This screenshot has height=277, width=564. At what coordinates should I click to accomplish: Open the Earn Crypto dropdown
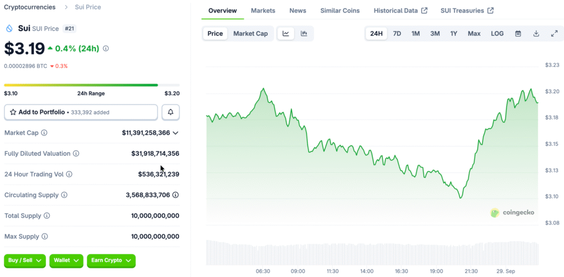coord(111,260)
